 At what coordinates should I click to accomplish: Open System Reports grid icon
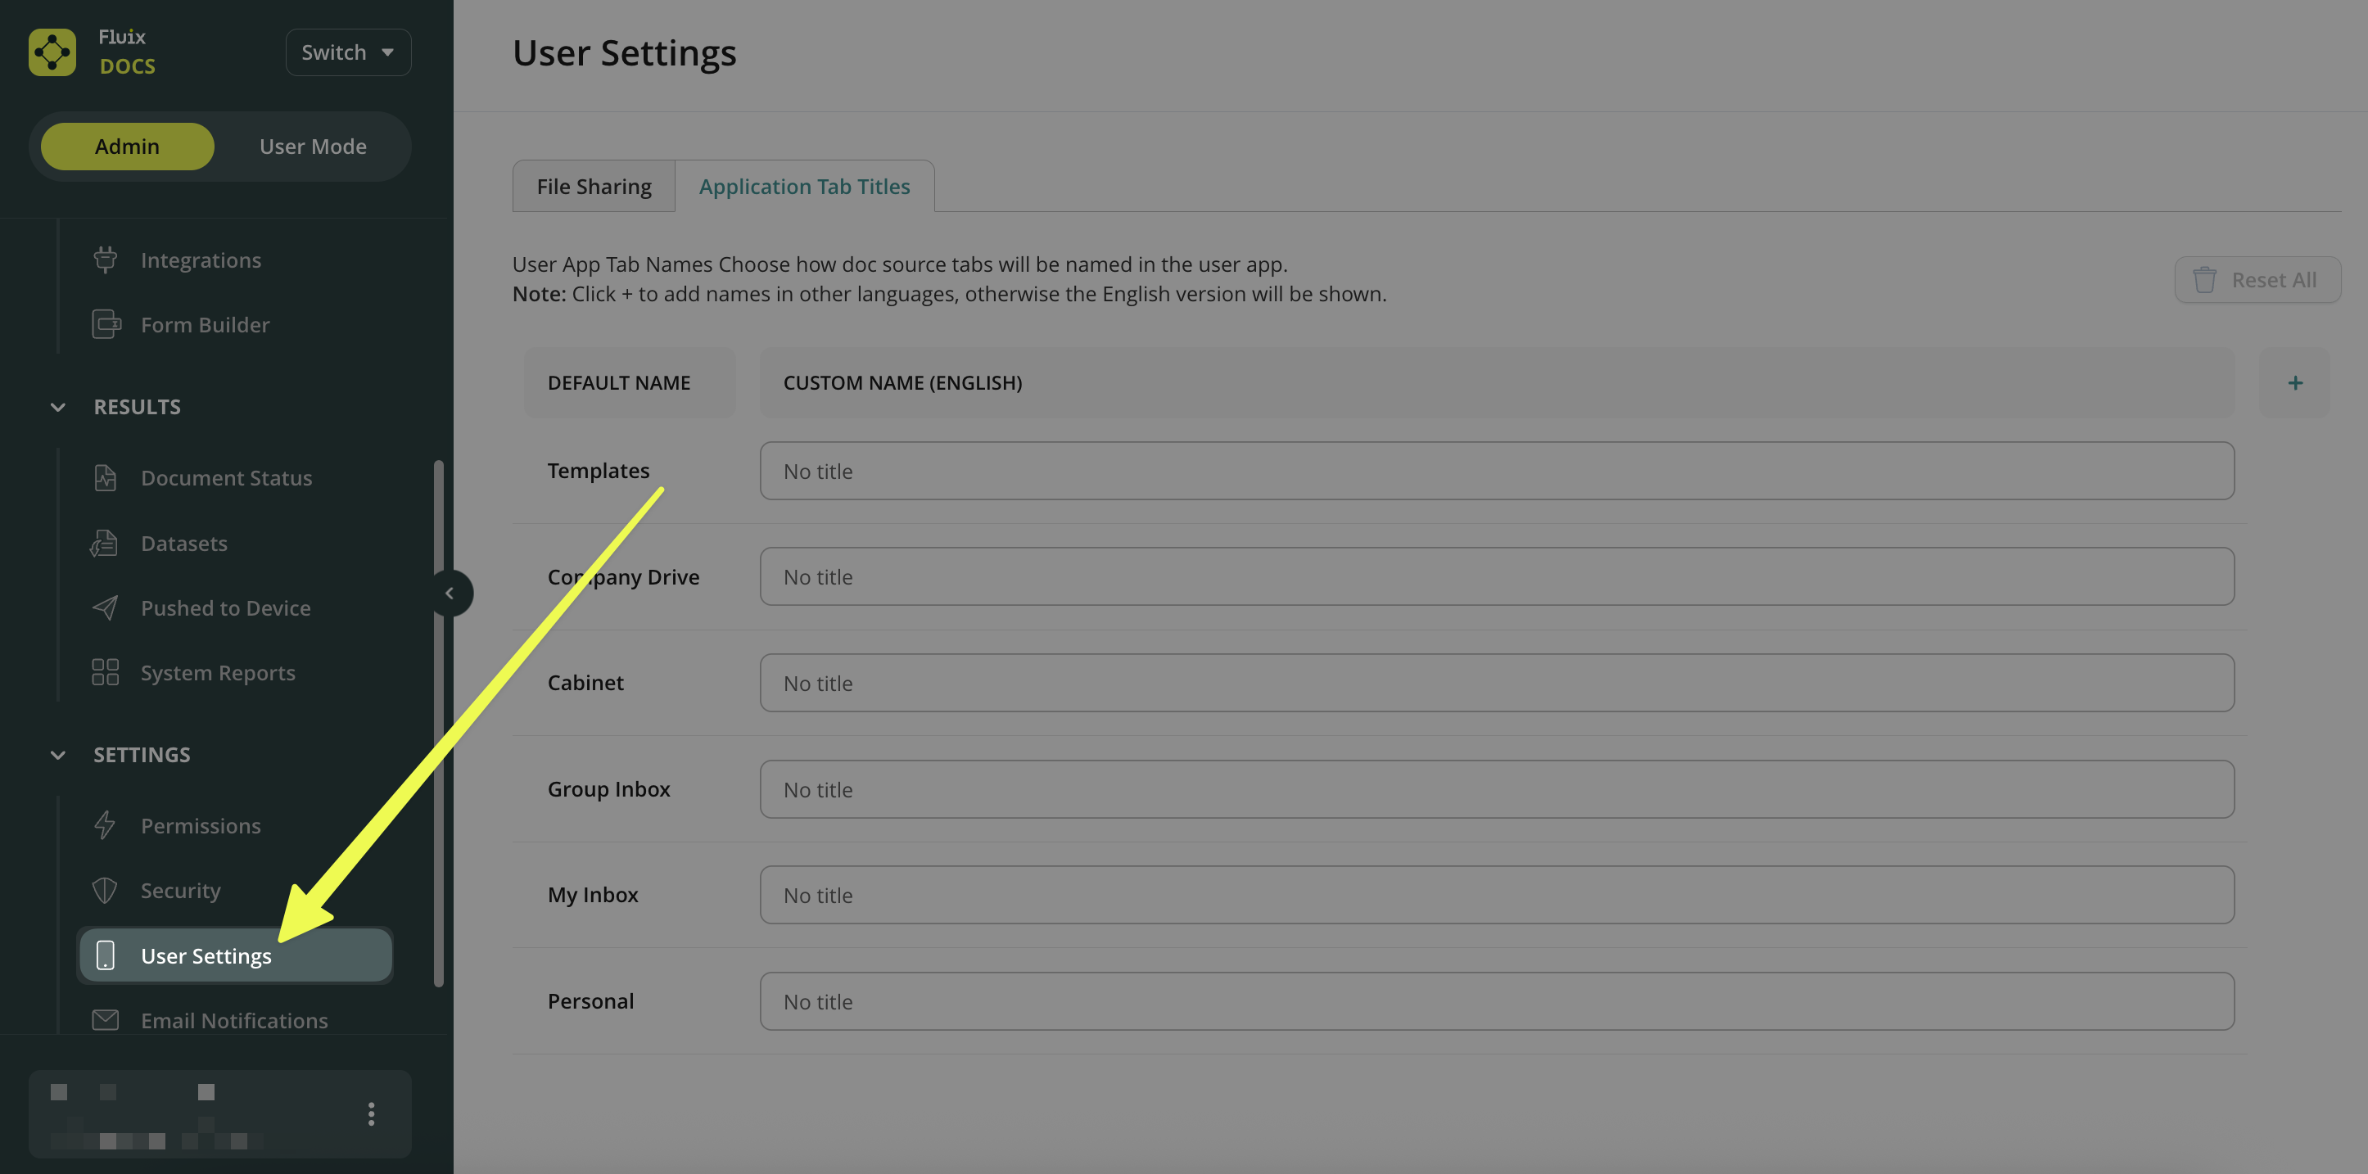106,673
